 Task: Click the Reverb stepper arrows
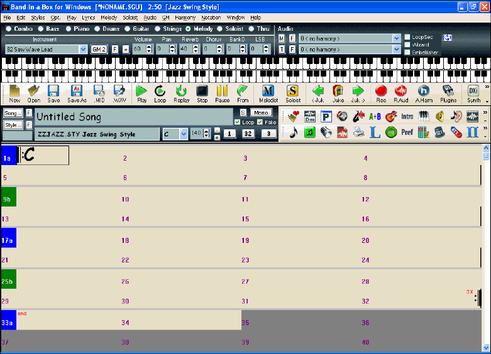pyautogui.click(x=196, y=49)
